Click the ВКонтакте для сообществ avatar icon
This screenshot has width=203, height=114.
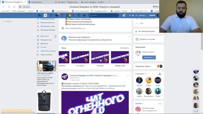tap(64, 39)
